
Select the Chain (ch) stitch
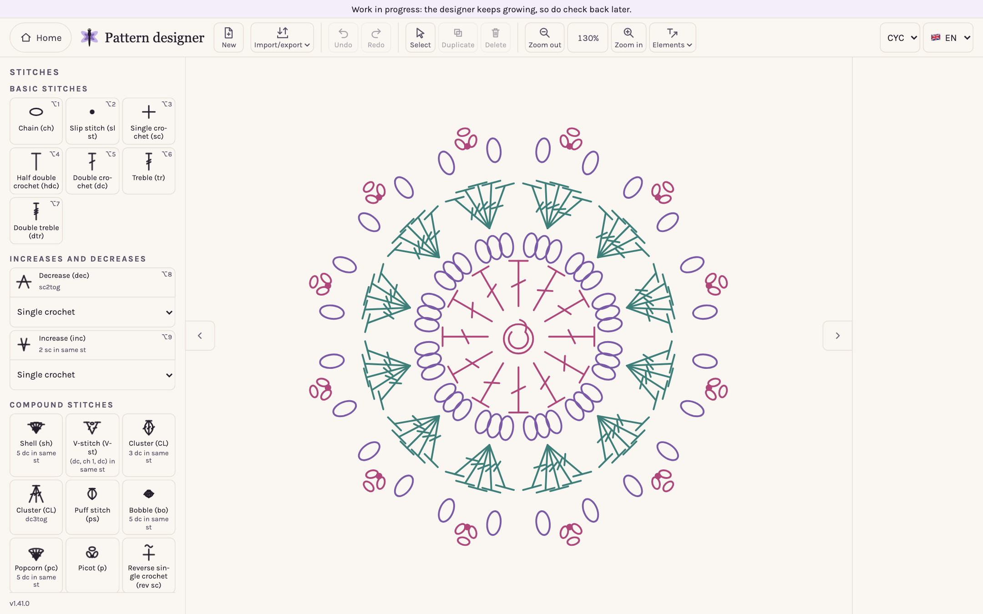point(36,121)
